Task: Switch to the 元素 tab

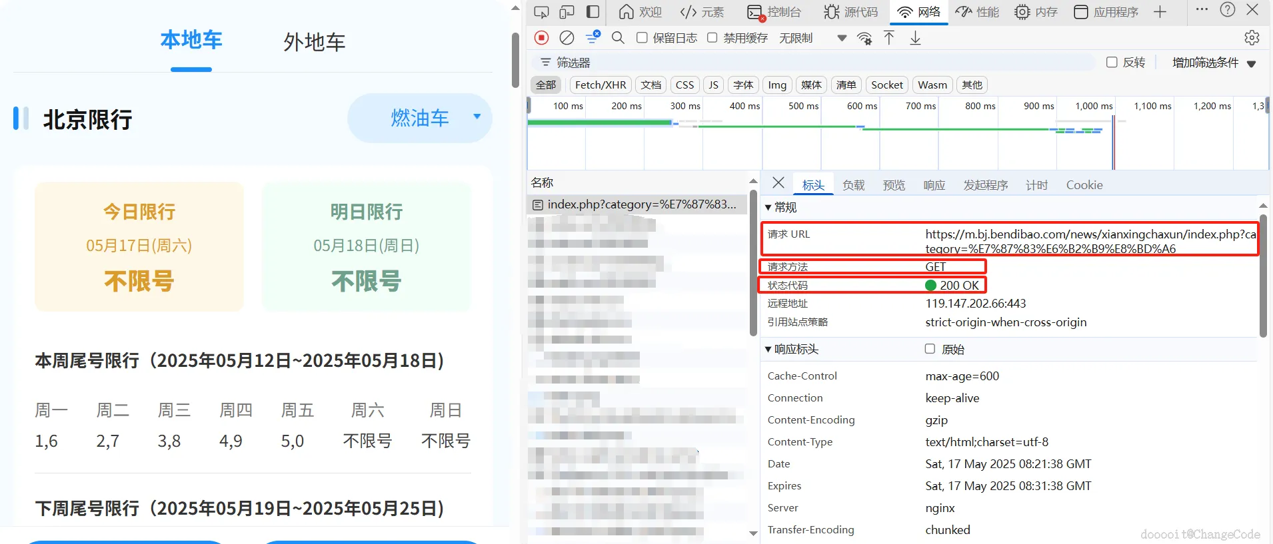Action: [x=702, y=12]
